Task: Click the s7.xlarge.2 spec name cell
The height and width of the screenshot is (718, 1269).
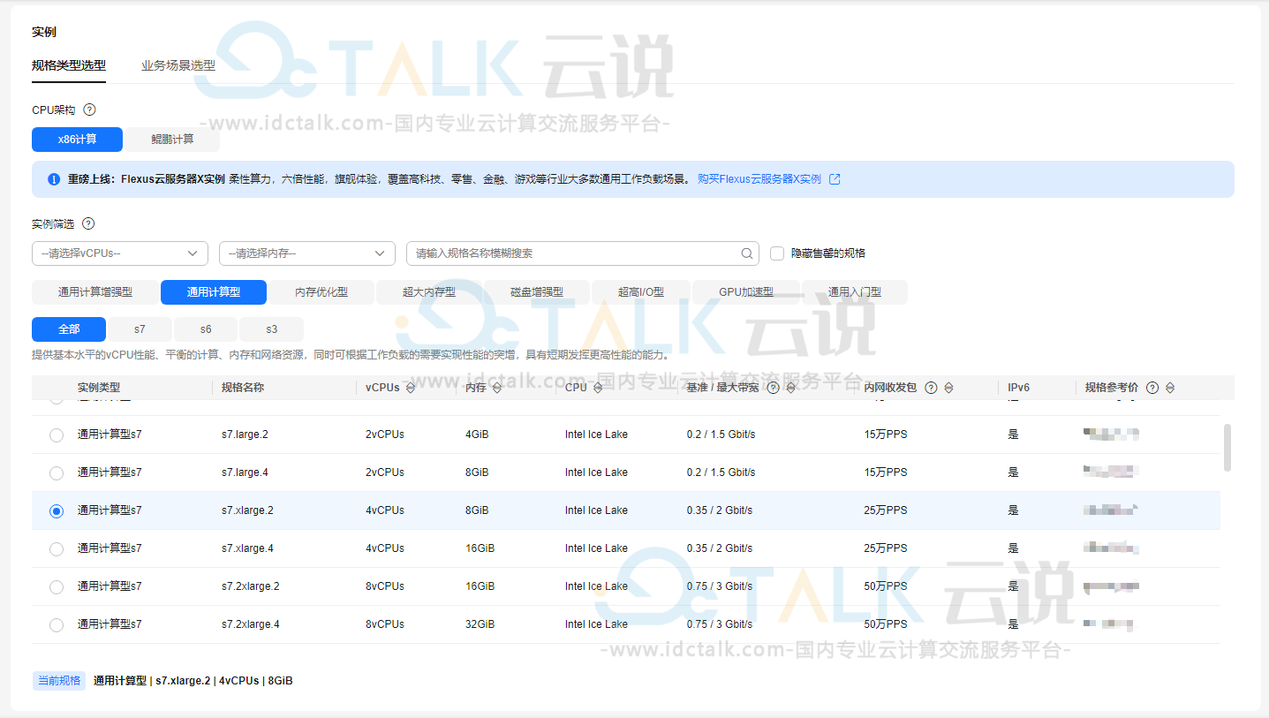Action: 247,510
